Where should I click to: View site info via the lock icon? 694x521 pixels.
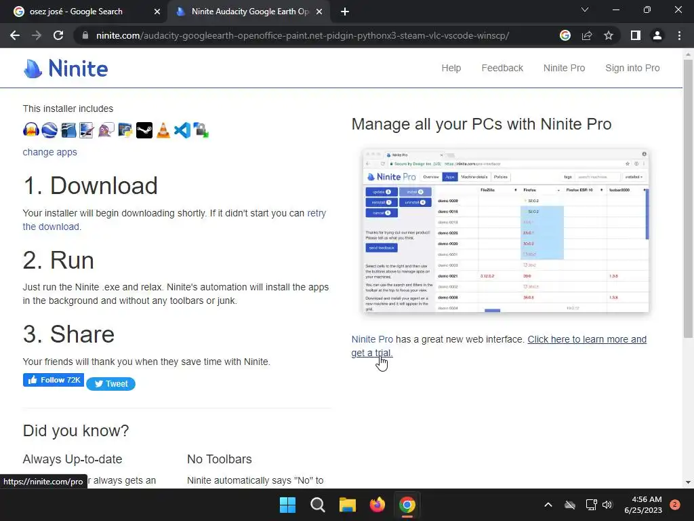85,35
